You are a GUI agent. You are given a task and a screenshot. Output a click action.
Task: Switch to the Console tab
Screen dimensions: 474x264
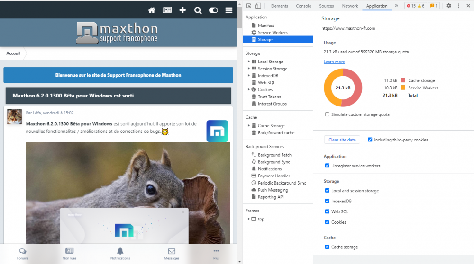click(303, 6)
